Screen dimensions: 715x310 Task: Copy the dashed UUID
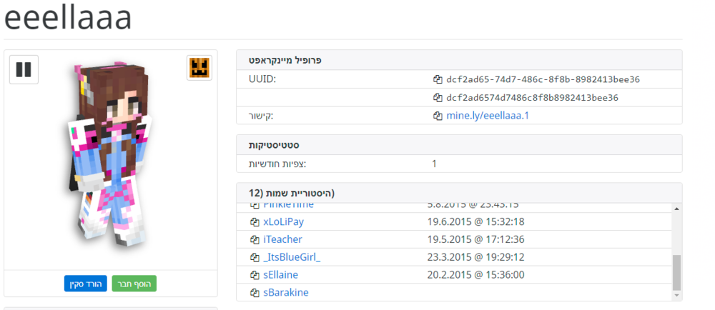pyautogui.click(x=438, y=79)
